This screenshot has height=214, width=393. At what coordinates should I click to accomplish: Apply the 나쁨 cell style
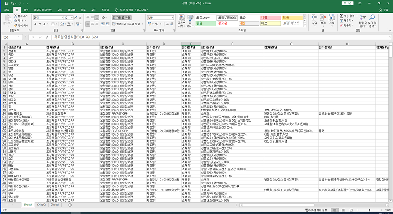pos(271,18)
